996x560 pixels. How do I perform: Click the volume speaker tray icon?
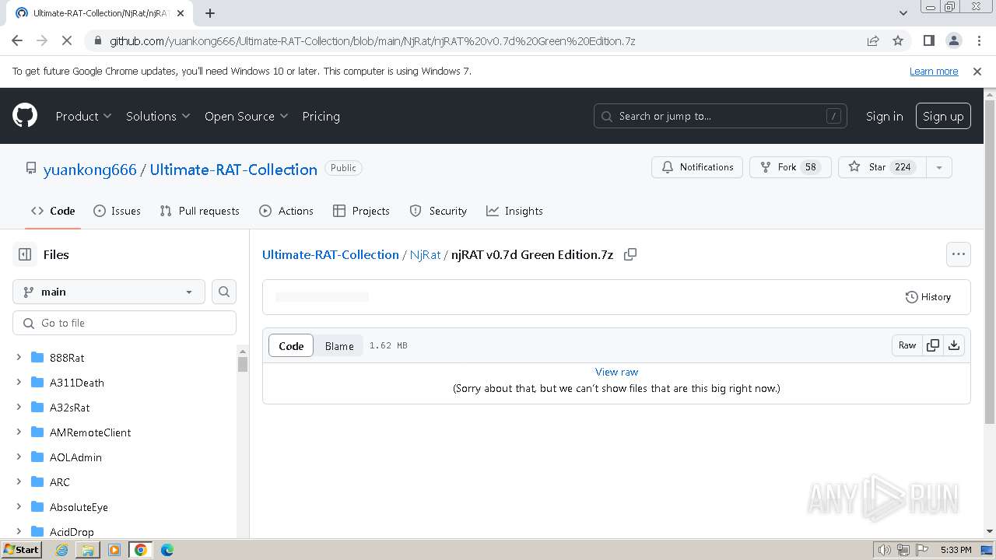point(884,550)
